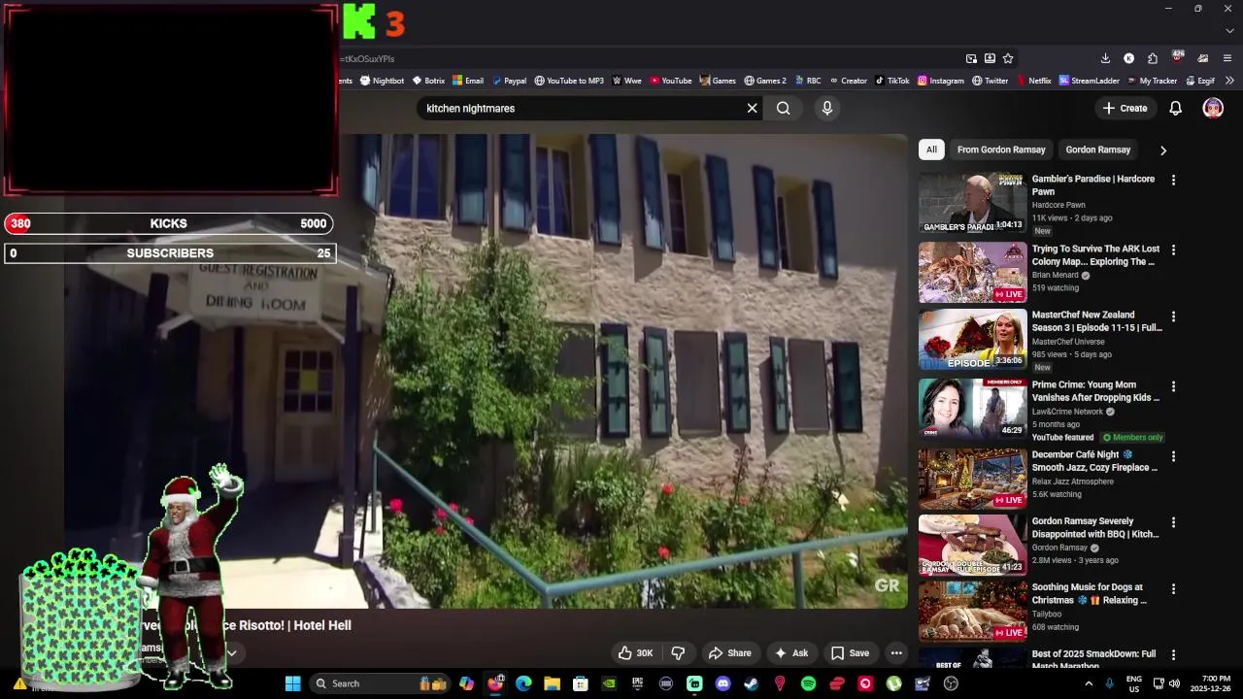Select the From Gordon Ramsay chip
Image resolution: width=1243 pixels, height=699 pixels.
coord(1001,150)
